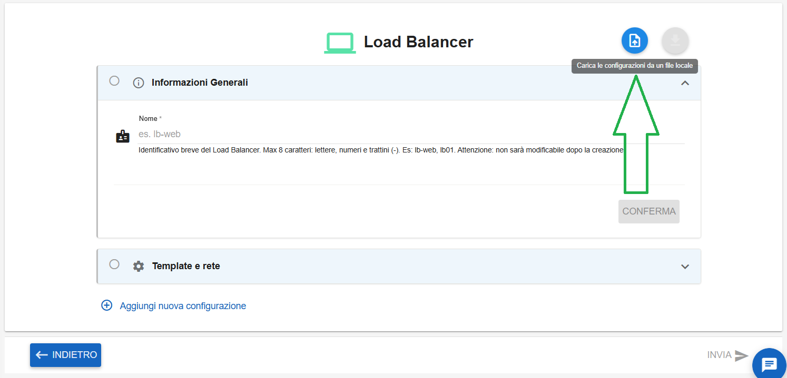Viewport: 787px width, 378px height.
Task: Click the plus icon for new configuration
Action: pyautogui.click(x=106, y=305)
